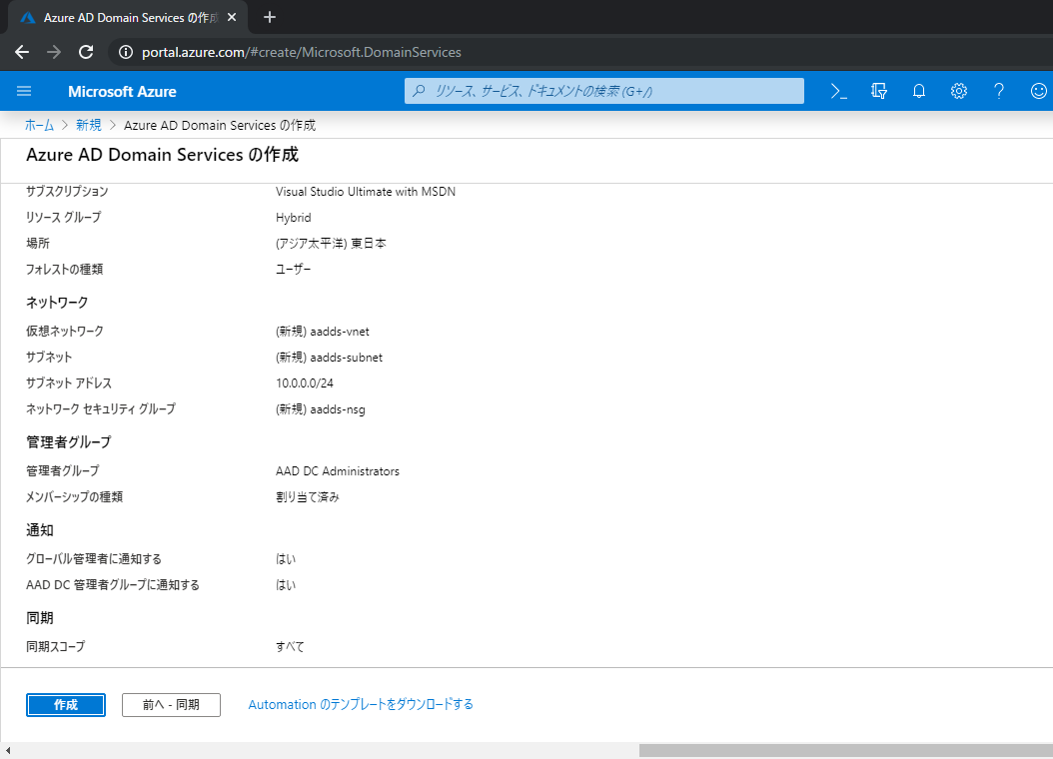This screenshot has height=759, width=1053.
Task: Go to Microsoft Azure home title
Action: pyautogui.click(x=122, y=92)
